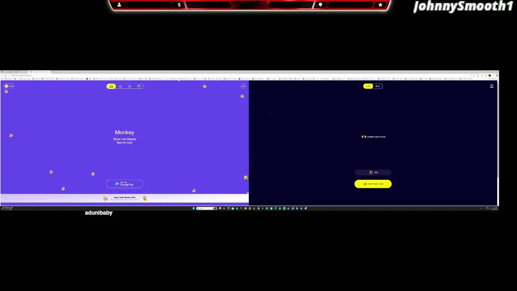Viewport: 517px width, 291px height.
Task: Click the last icon in Monkey's navigation pill
Action: [139, 86]
